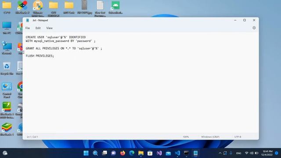This screenshot has height=158, width=281.
Task: Open Visual Studio from the taskbar
Action: tap(159, 153)
